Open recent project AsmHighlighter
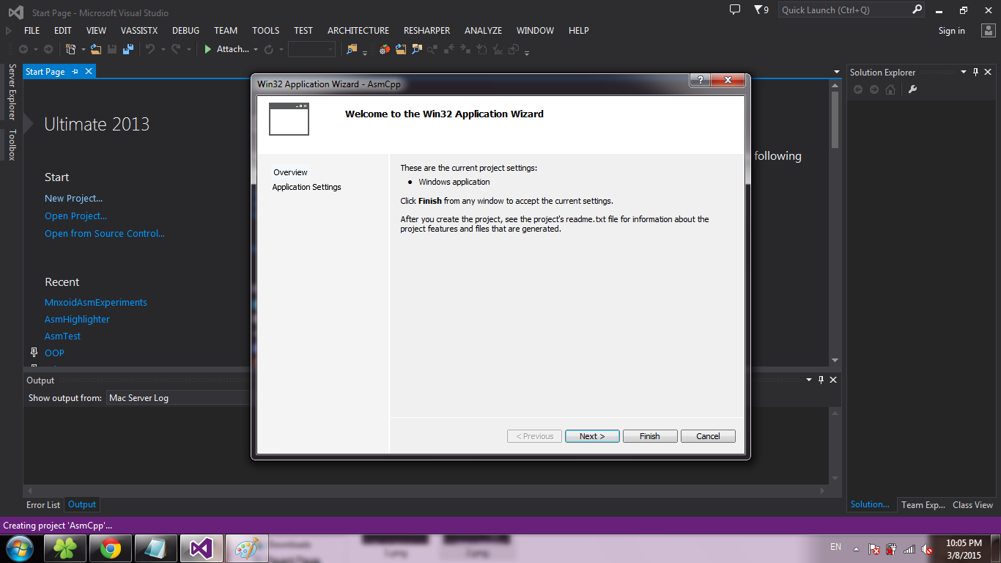Image resolution: width=1001 pixels, height=563 pixels. click(x=77, y=319)
